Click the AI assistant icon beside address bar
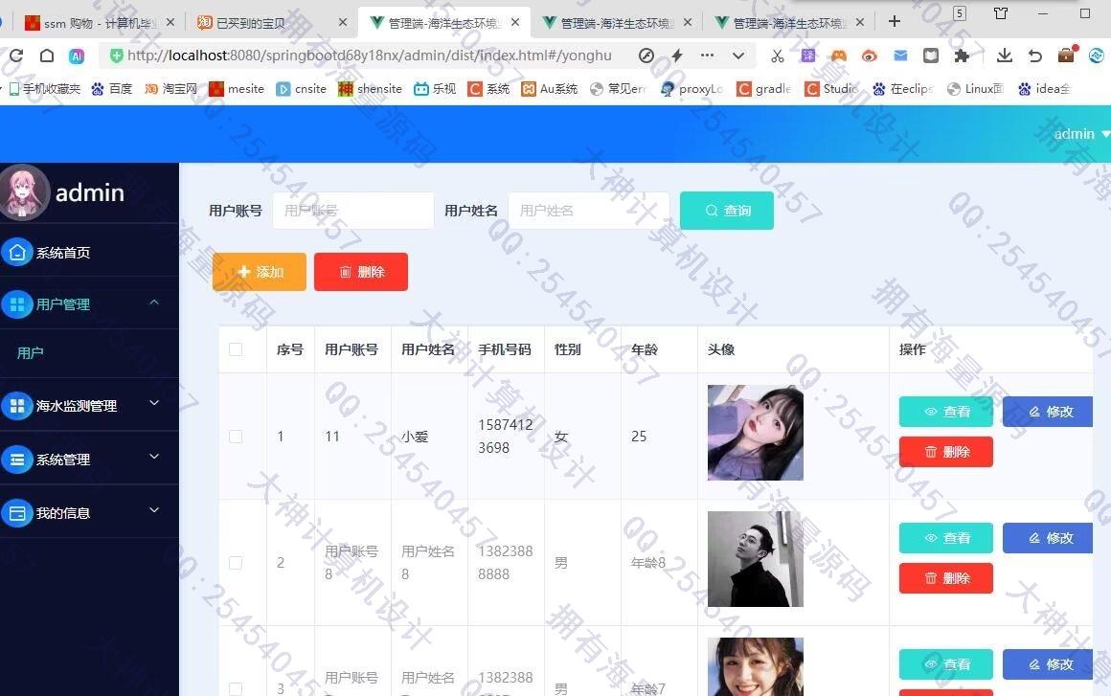Image resolution: width=1111 pixels, height=696 pixels. (77, 56)
